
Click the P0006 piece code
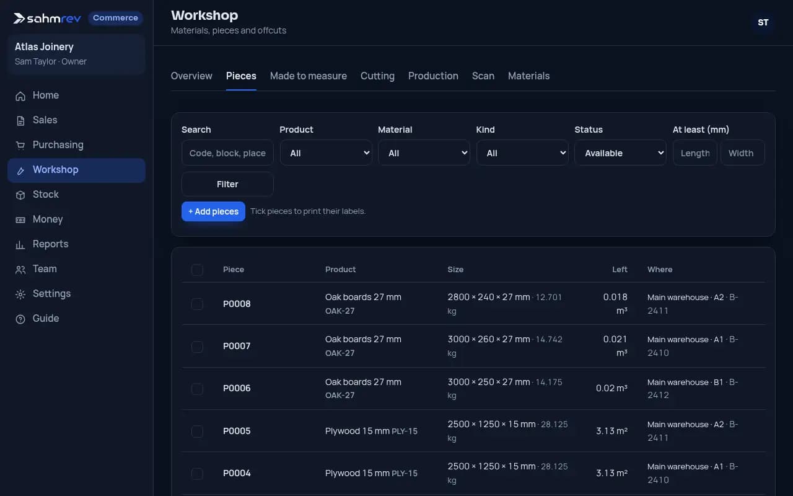pos(237,389)
